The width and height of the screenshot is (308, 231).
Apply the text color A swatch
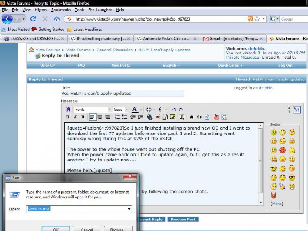click(x=135, y=110)
